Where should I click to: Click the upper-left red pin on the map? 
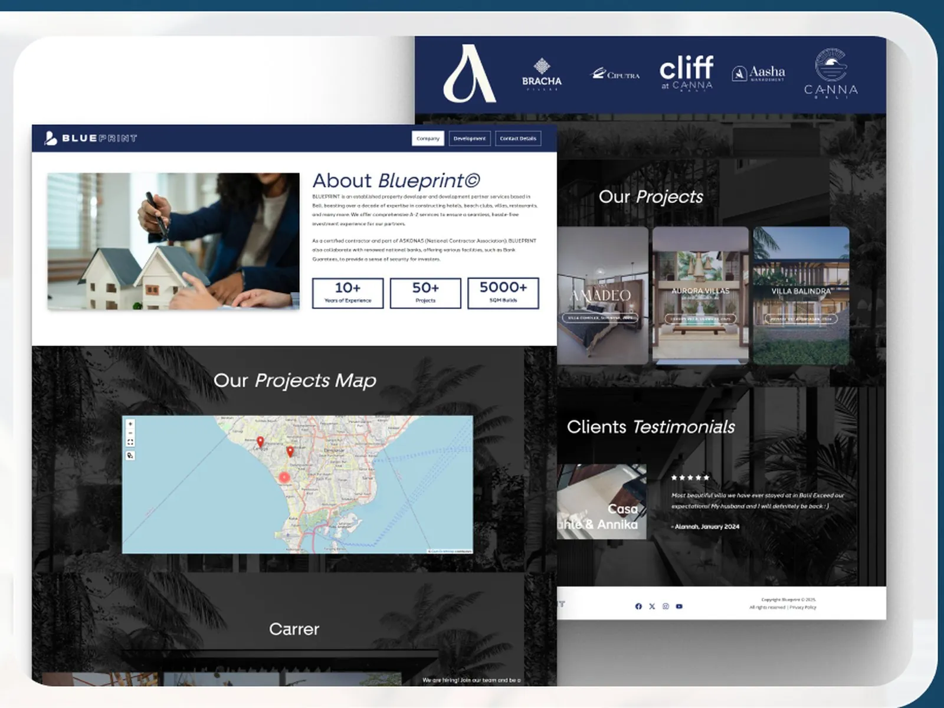click(260, 442)
